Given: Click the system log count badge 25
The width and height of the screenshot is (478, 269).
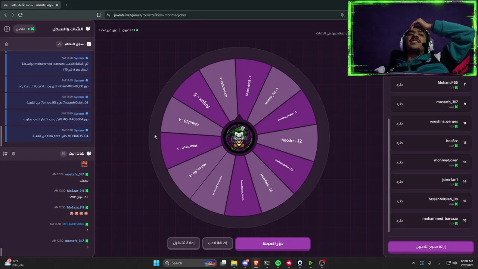Looking at the screenshot, I should [x=59, y=44].
